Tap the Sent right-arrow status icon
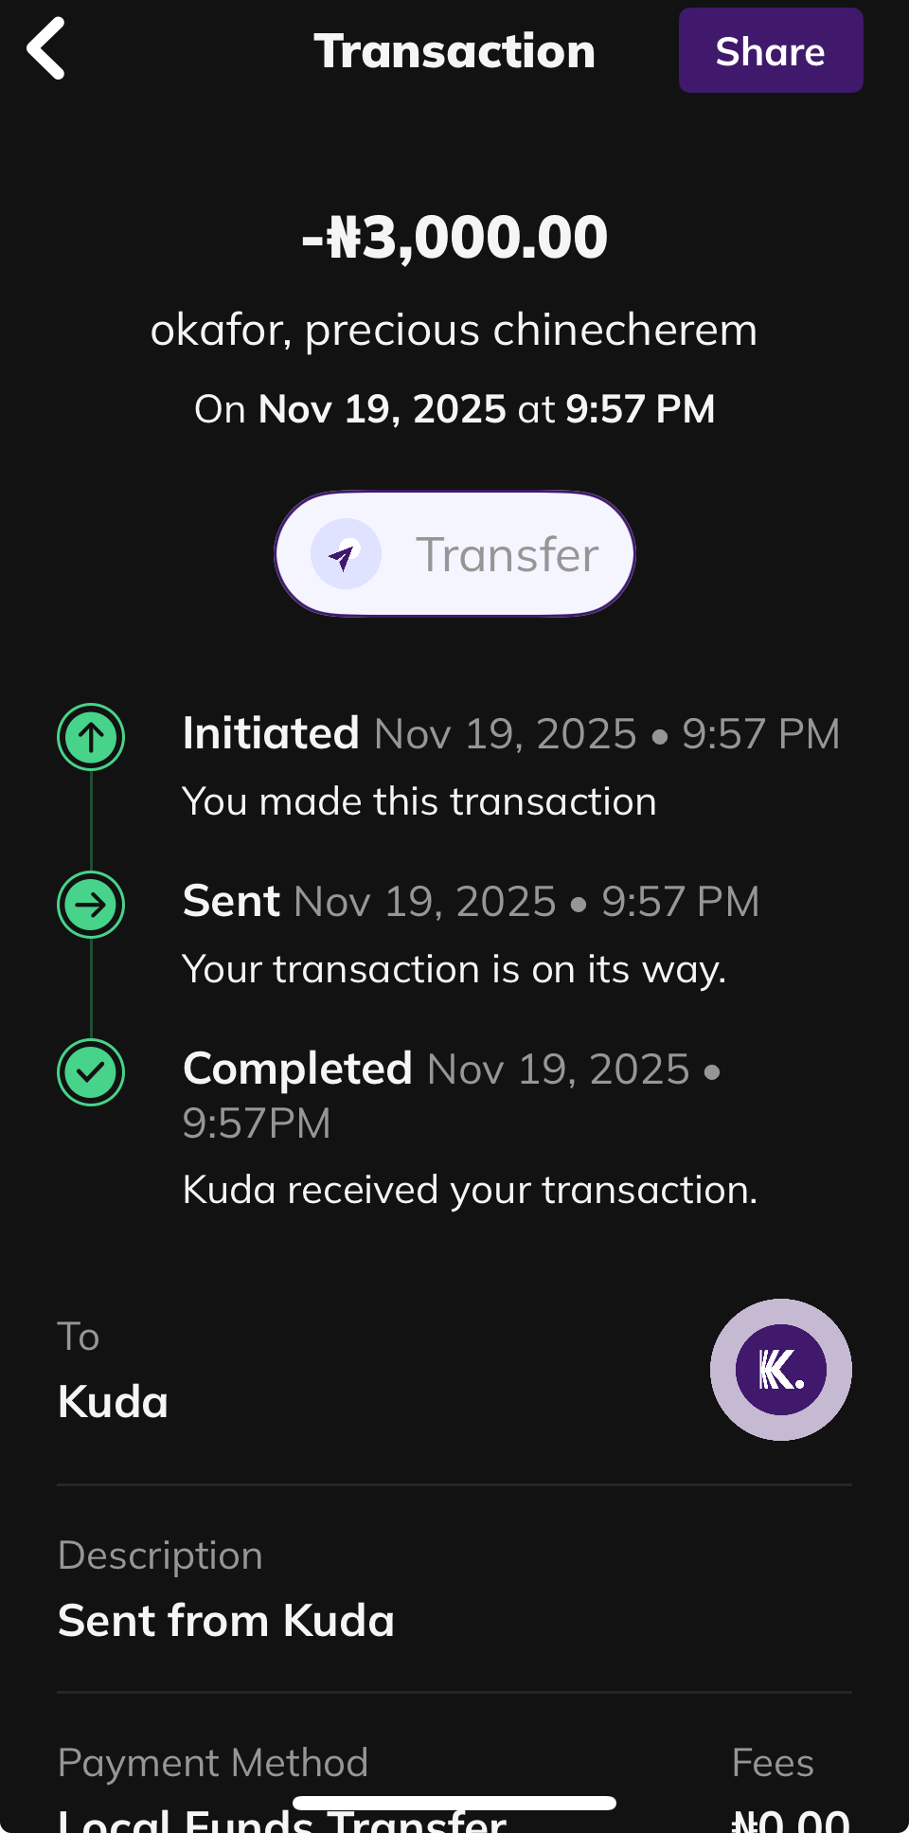This screenshot has width=909, height=1833. 91,905
